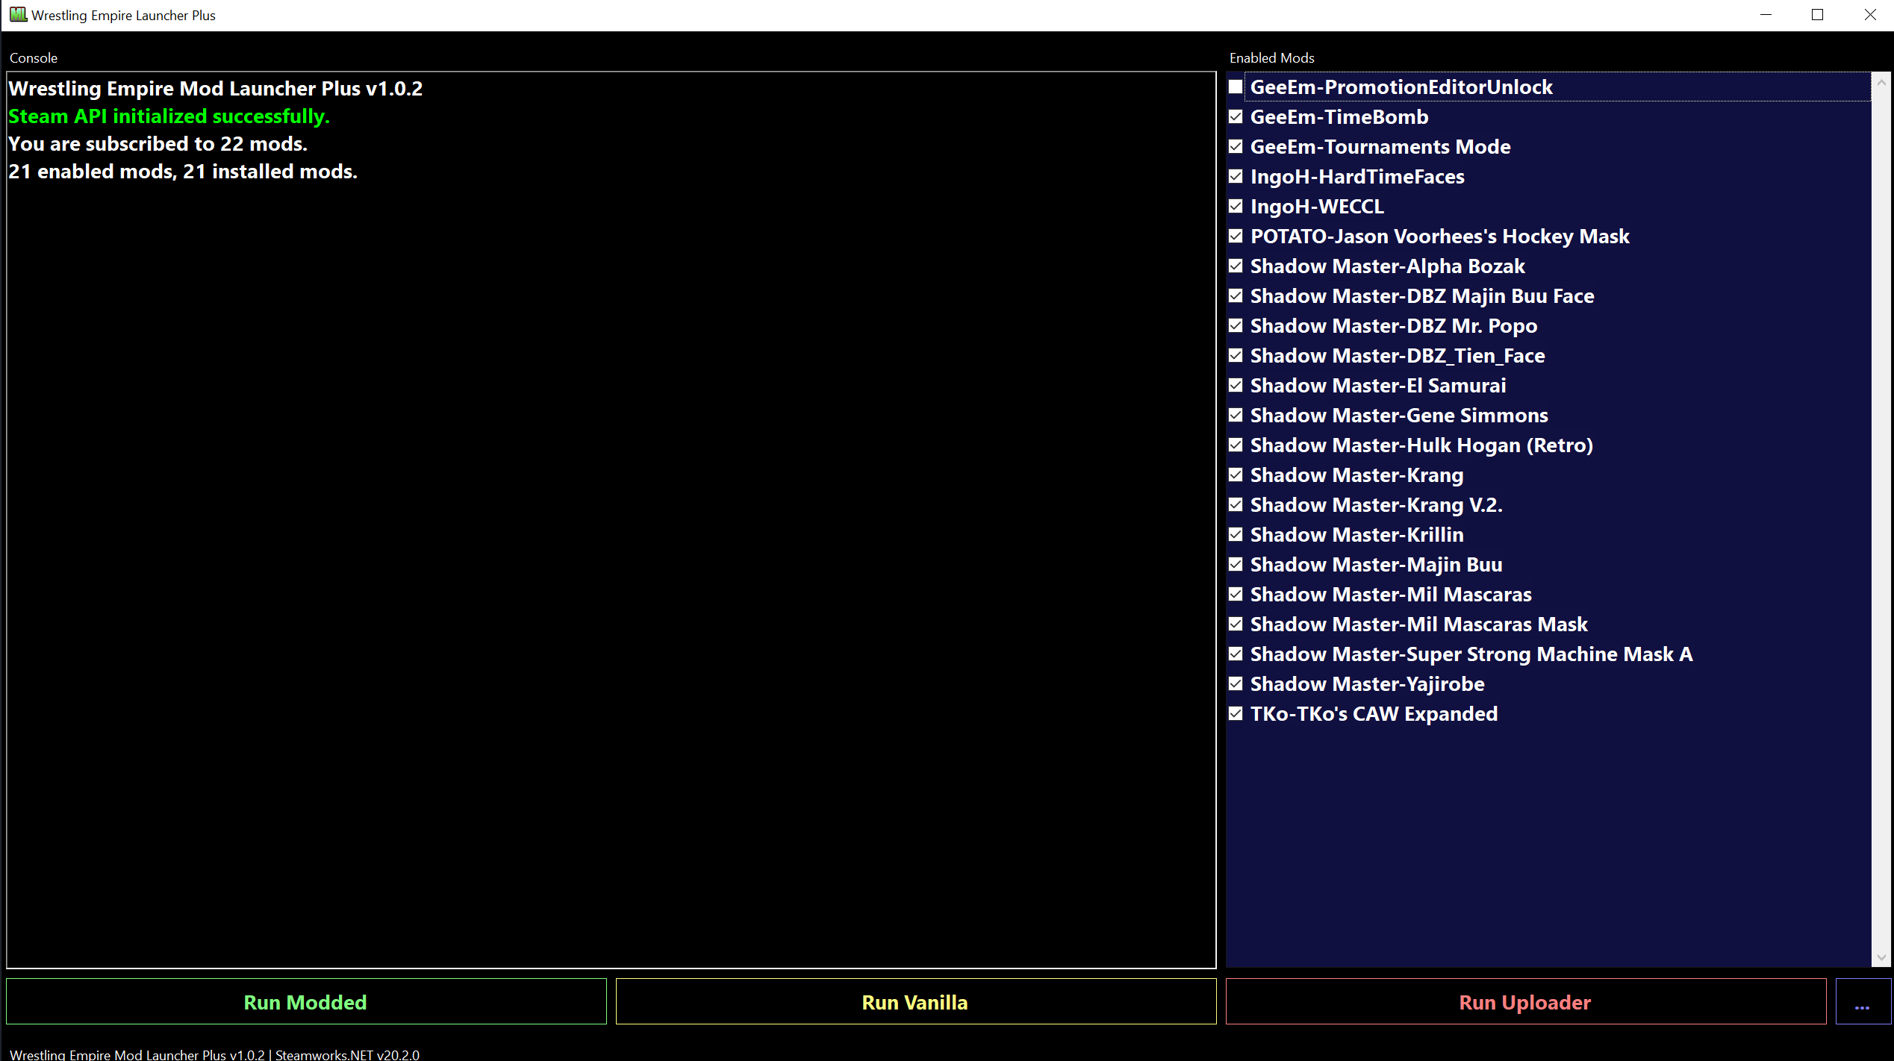Click the Wrestling Empire app icon in title bar
Image resolution: width=1894 pixels, height=1061 pixels.
(x=18, y=14)
